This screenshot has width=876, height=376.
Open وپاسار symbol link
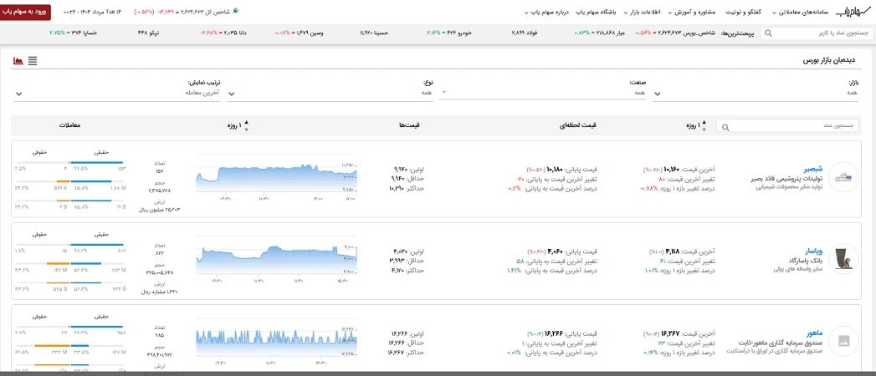[815, 251]
